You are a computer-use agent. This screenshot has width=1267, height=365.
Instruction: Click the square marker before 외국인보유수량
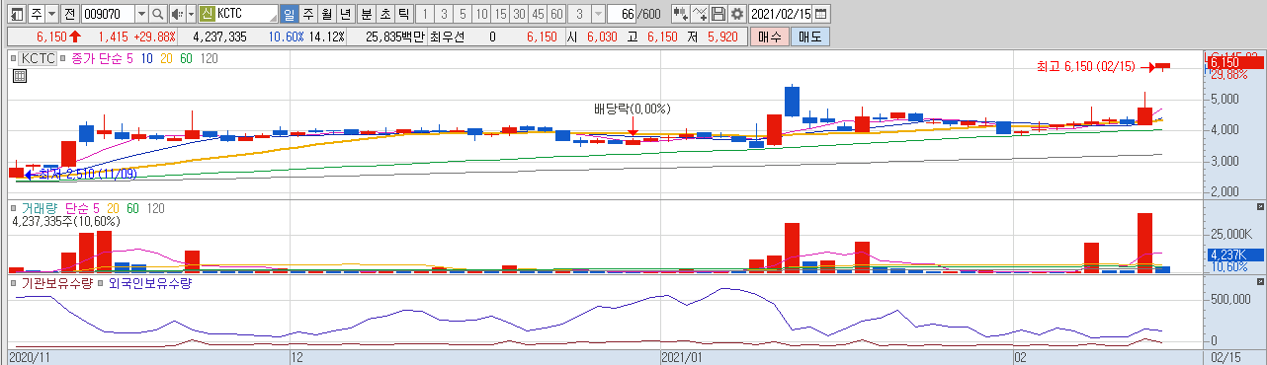100,283
